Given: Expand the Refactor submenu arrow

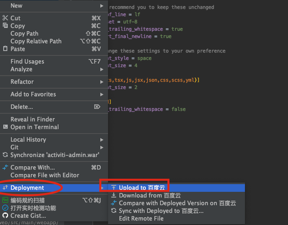Looking at the screenshot, I should click(102, 82).
